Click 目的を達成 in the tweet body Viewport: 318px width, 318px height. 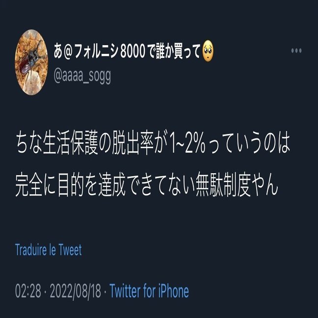92,184
